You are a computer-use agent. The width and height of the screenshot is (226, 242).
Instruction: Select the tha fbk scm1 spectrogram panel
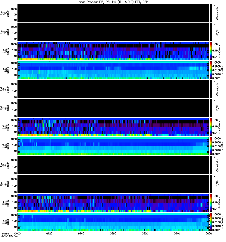(x=113, y=70)
